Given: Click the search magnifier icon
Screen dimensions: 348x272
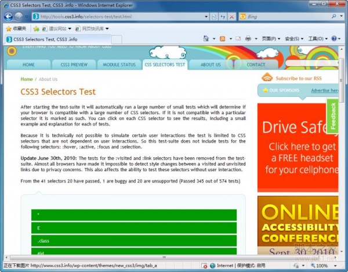Looking at the screenshot, I should [334, 16].
